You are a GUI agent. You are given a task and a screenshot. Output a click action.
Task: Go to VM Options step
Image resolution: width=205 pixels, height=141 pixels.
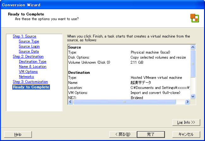click(x=28, y=72)
